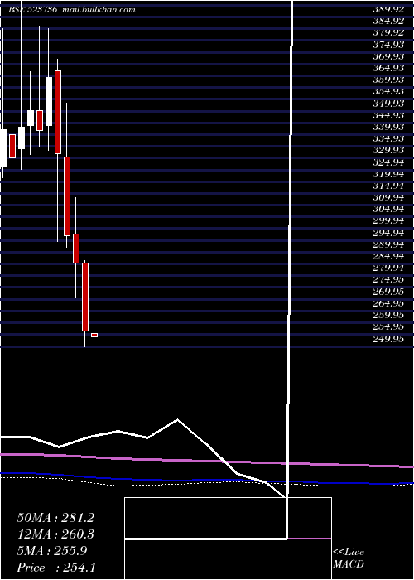Click the 269.95 price axis label
414x580 pixels.
pyautogui.click(x=388, y=292)
